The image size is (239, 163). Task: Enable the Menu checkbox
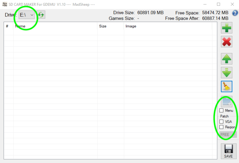[221, 111]
